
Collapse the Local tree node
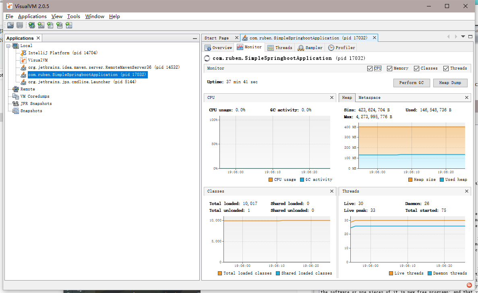point(9,46)
